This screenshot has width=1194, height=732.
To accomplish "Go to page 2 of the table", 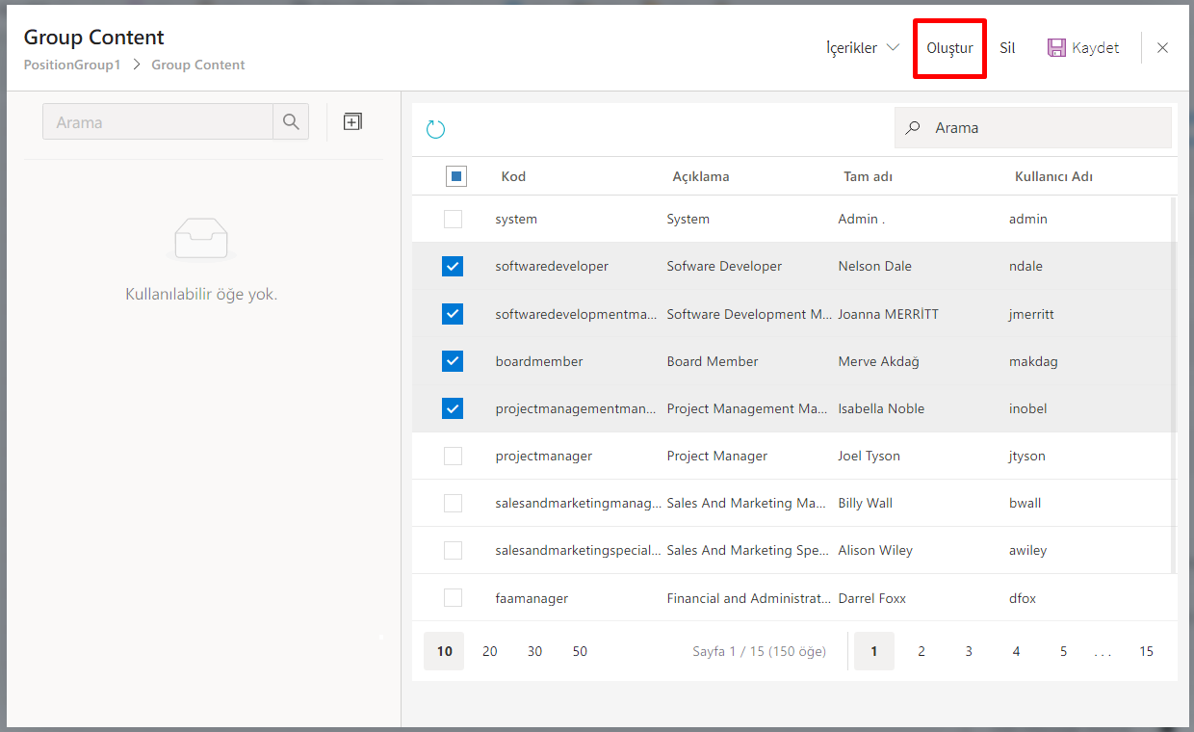I will pos(921,651).
